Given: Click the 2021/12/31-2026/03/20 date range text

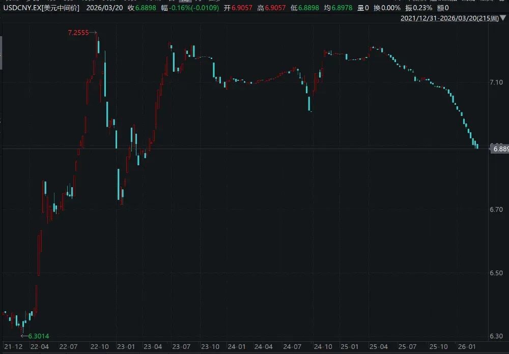Looking at the screenshot, I should tap(450, 18).
